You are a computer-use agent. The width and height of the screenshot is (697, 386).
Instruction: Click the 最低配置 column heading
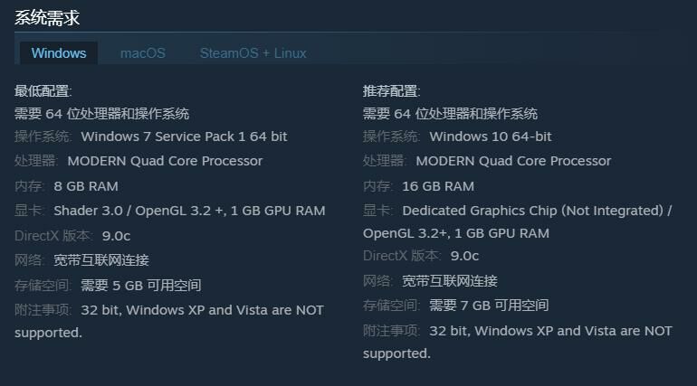[43, 91]
